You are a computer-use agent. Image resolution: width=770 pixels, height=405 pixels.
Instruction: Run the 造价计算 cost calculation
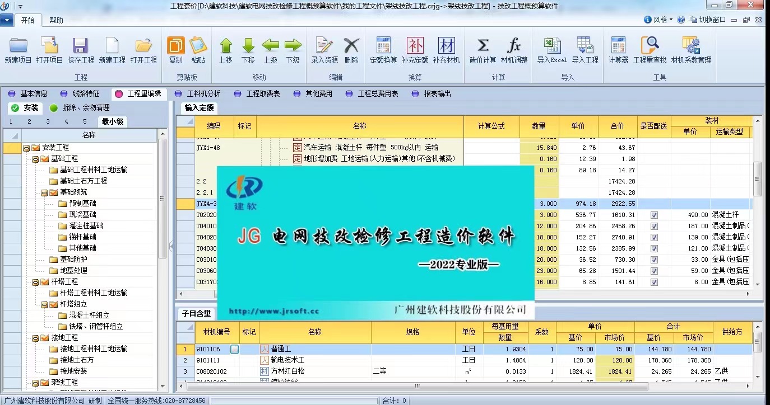[483, 50]
